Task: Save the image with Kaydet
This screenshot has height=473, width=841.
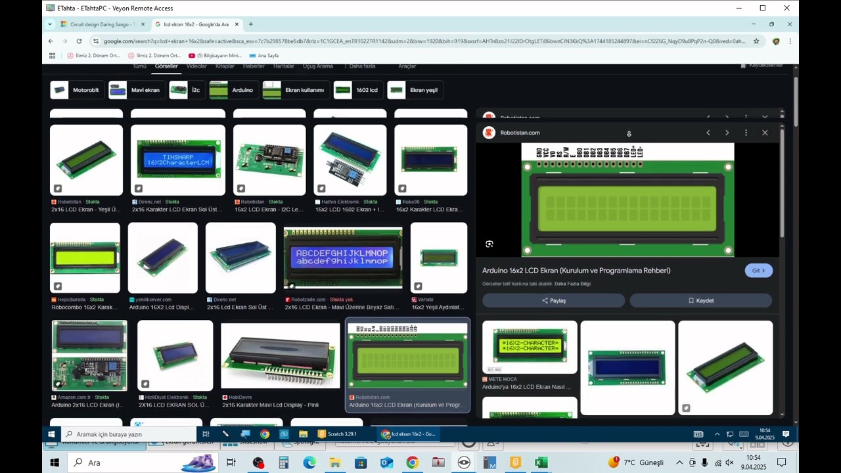Action: point(700,300)
